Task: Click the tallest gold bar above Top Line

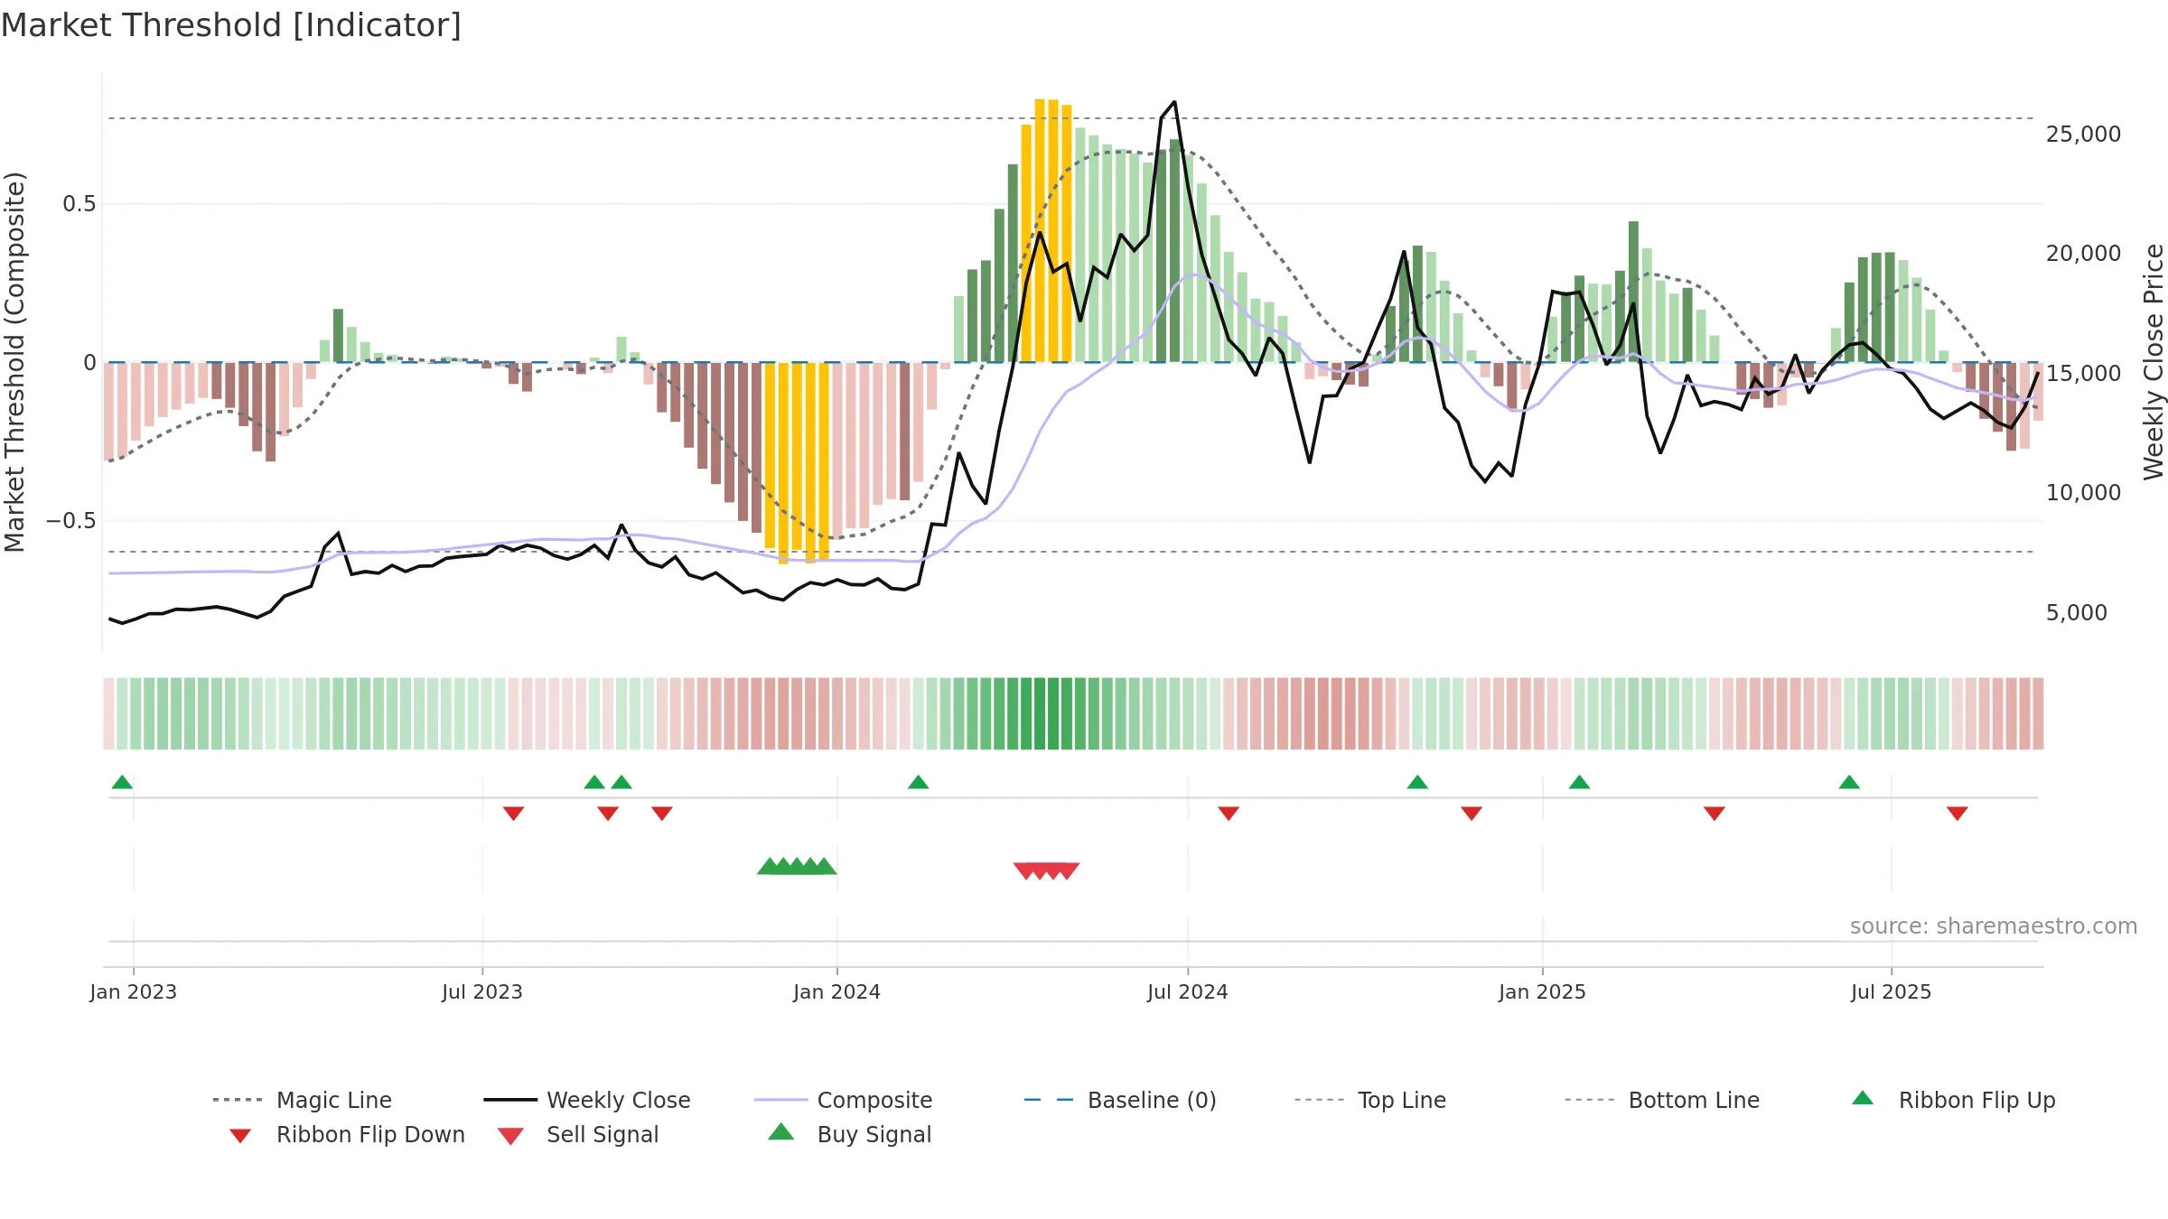Action: (1040, 230)
